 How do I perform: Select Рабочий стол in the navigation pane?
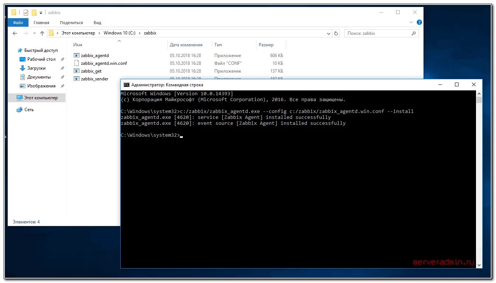[x=41, y=59]
